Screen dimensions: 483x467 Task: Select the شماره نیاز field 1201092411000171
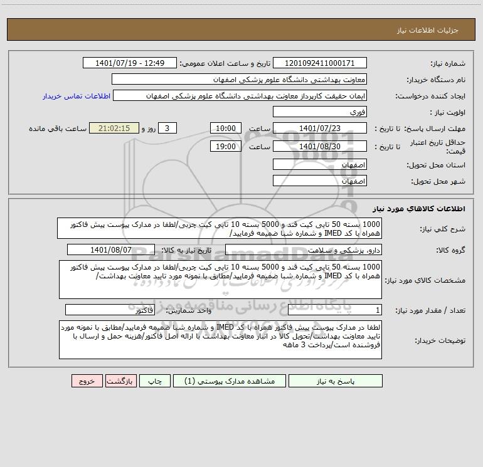(320, 63)
